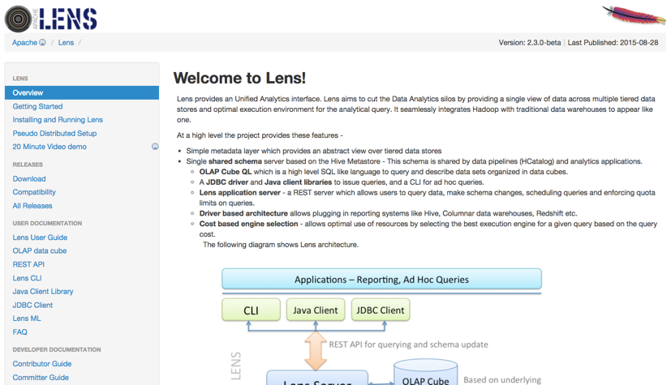Go to Installing and Running Lens
Image resolution: width=671 pixels, height=385 pixels.
click(58, 120)
